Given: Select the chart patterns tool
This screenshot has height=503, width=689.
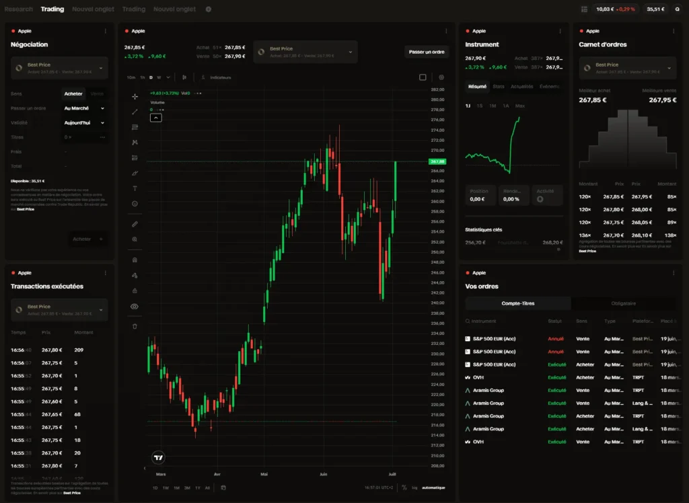Looking at the screenshot, I should (x=135, y=143).
